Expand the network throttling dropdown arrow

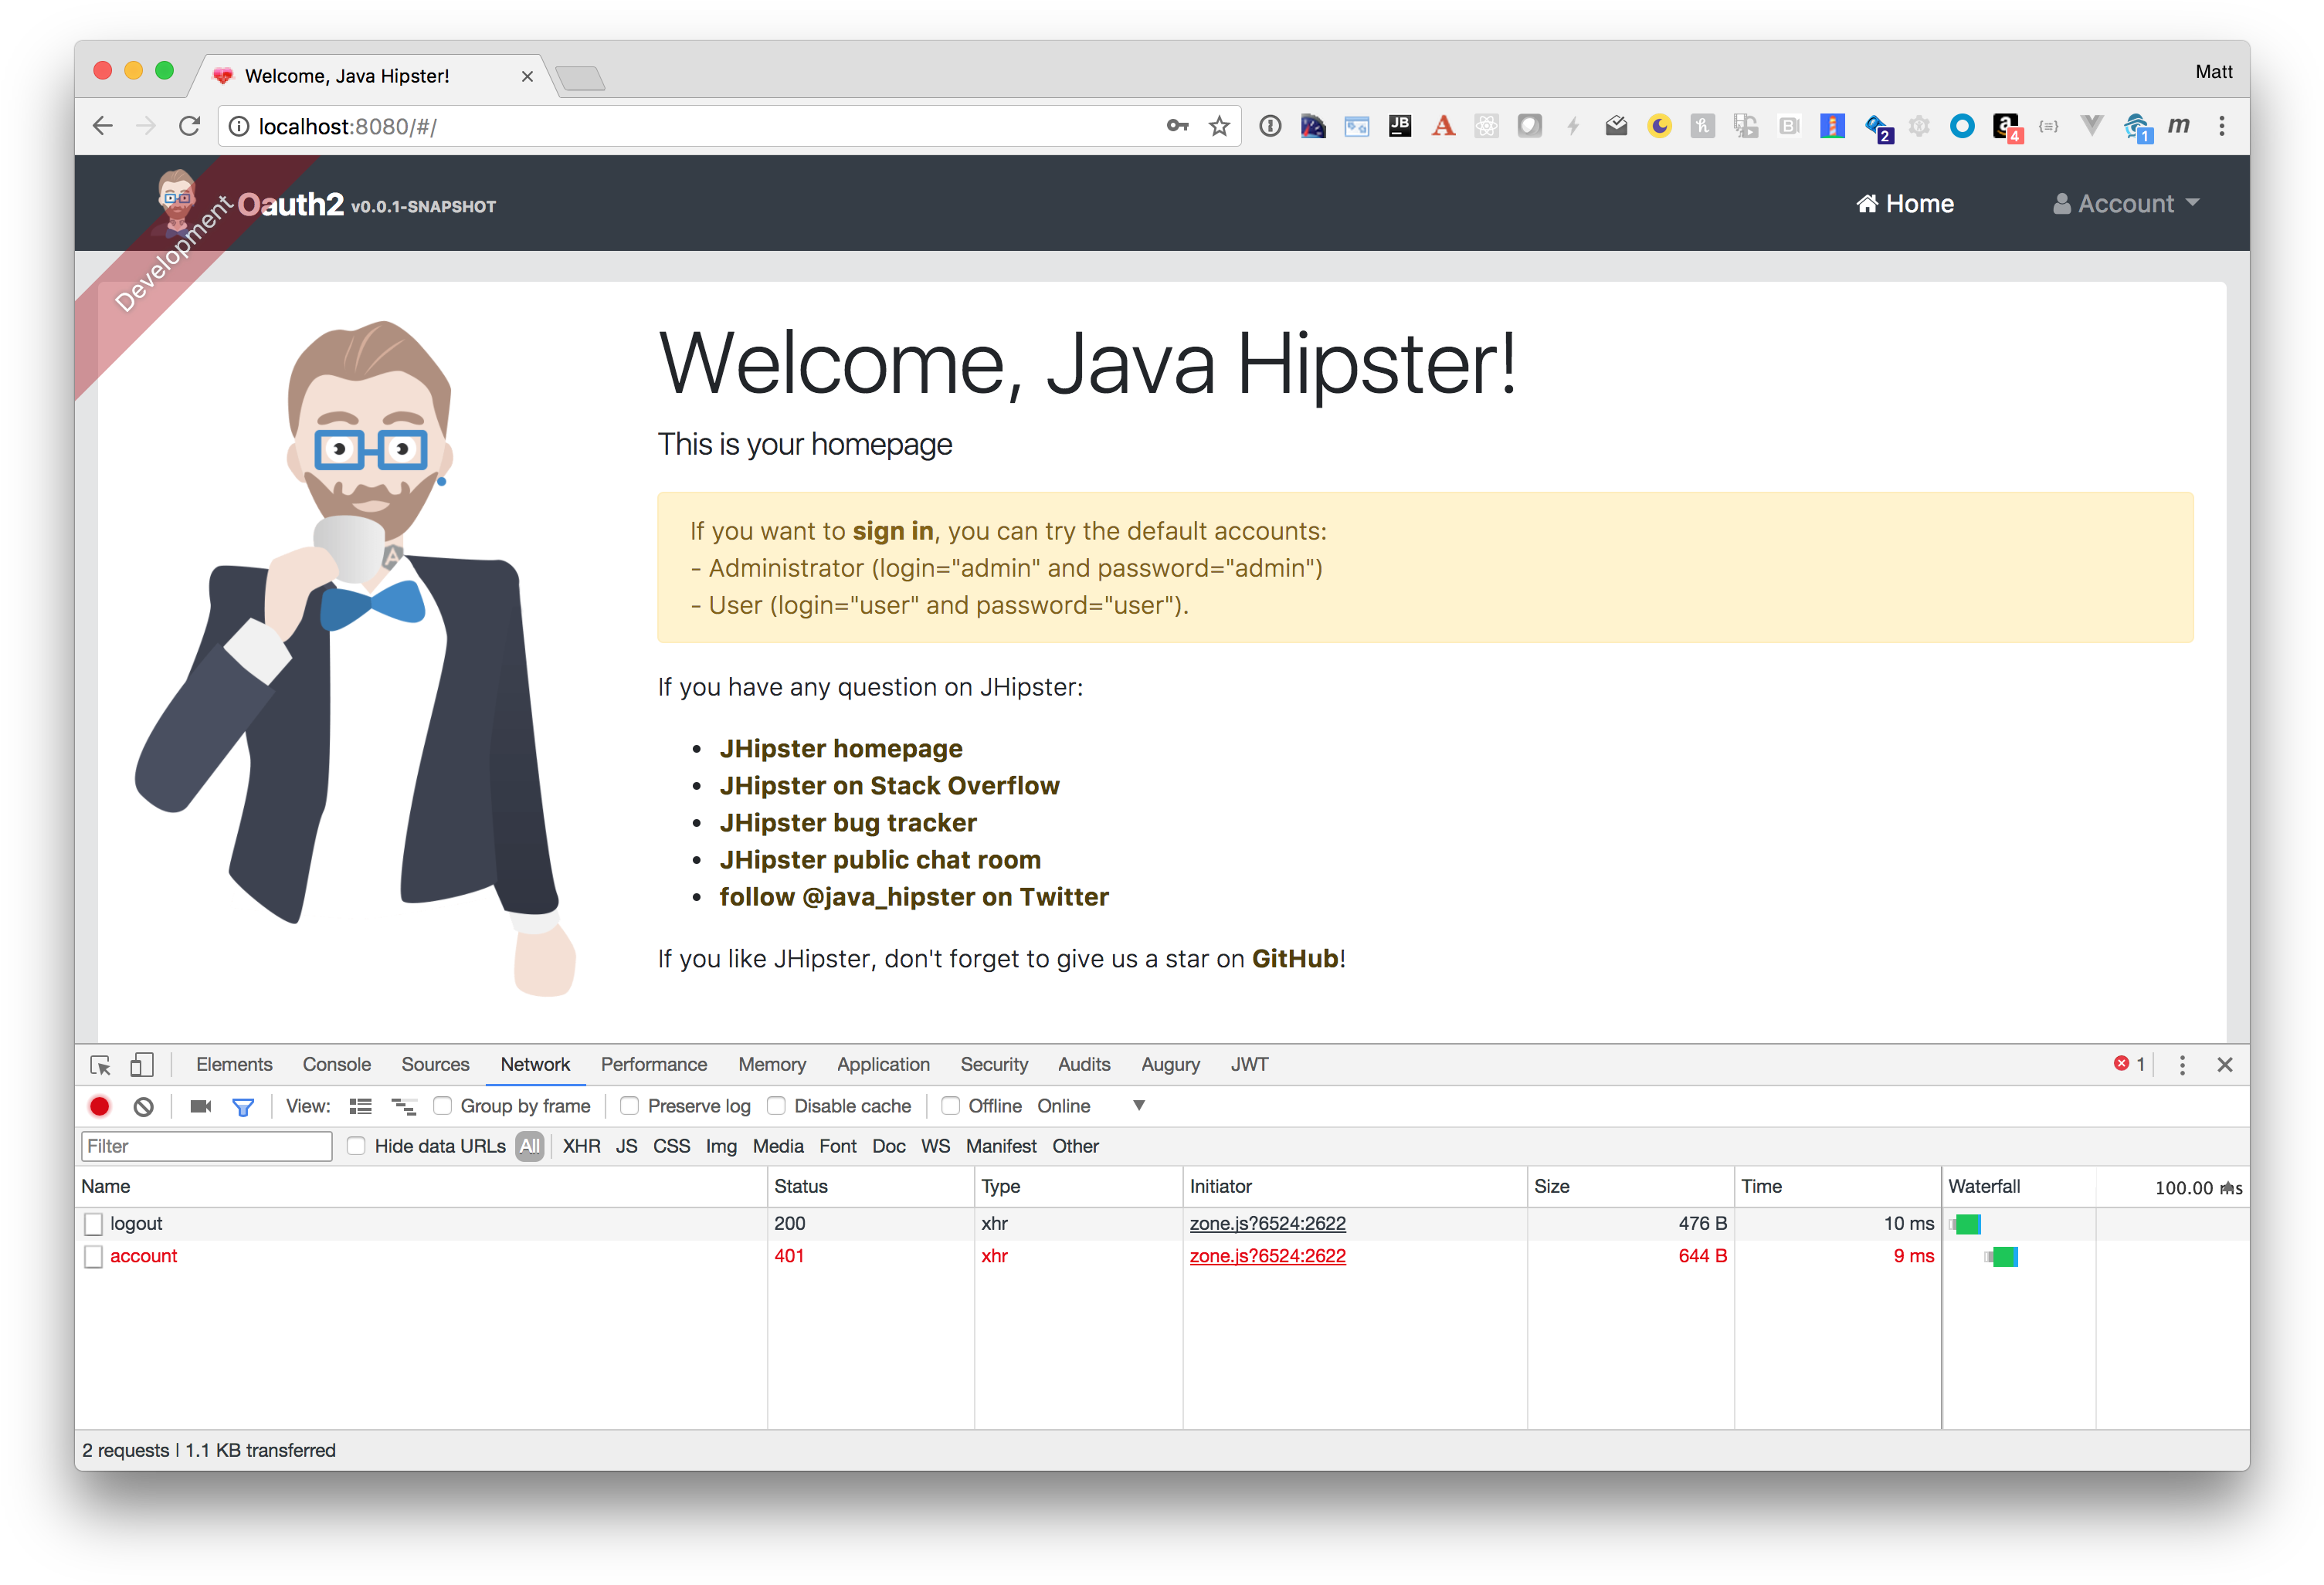[x=1139, y=1106]
